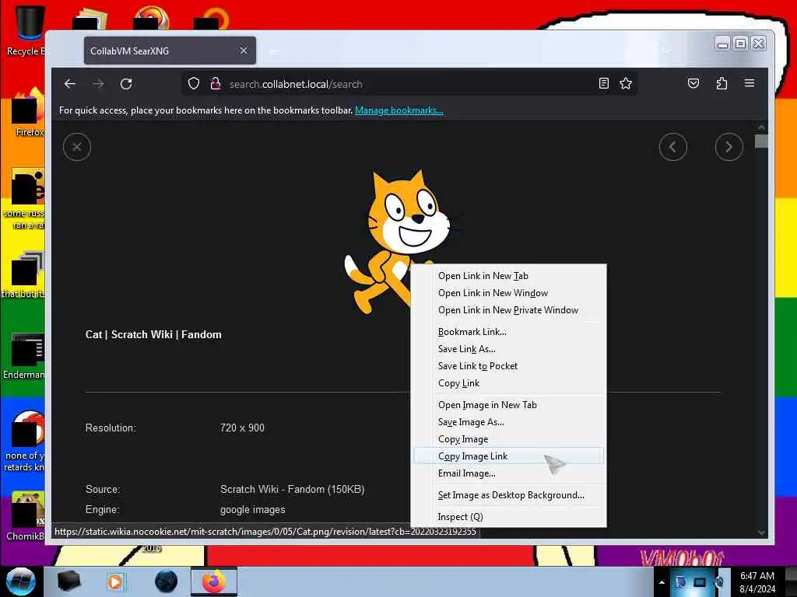Click the Cat | Scratch Wiki | Fandom title
This screenshot has width=797, height=597.
click(x=153, y=334)
